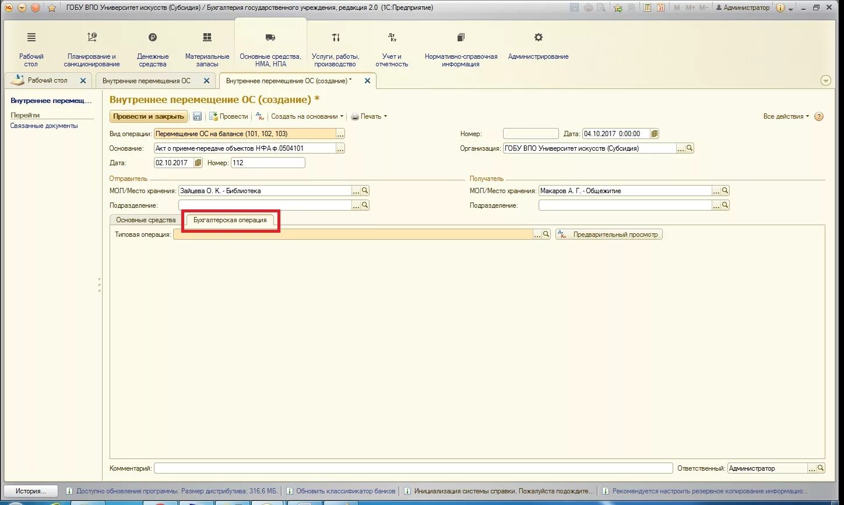Expand the arrow next to the info icon
The width and height of the screenshot is (844, 505).
[x=790, y=8]
